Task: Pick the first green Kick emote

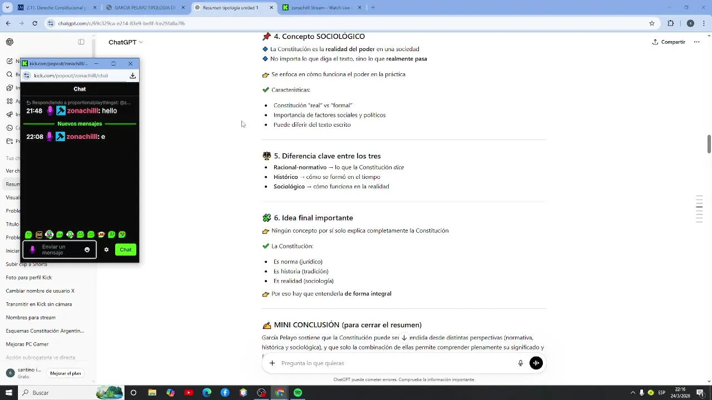Action: click(28, 234)
